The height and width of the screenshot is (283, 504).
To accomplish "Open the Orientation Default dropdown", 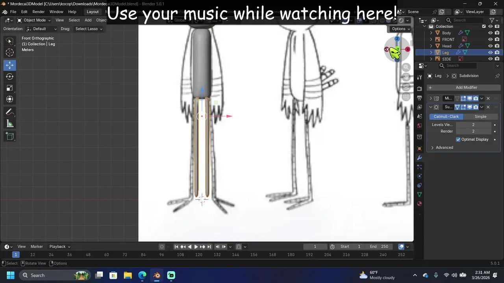I will 41,29.
